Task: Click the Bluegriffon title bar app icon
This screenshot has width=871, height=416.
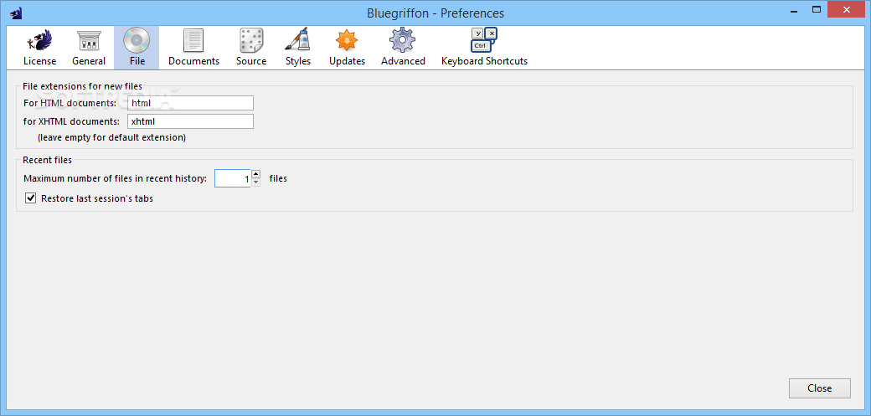Action: tap(16, 12)
